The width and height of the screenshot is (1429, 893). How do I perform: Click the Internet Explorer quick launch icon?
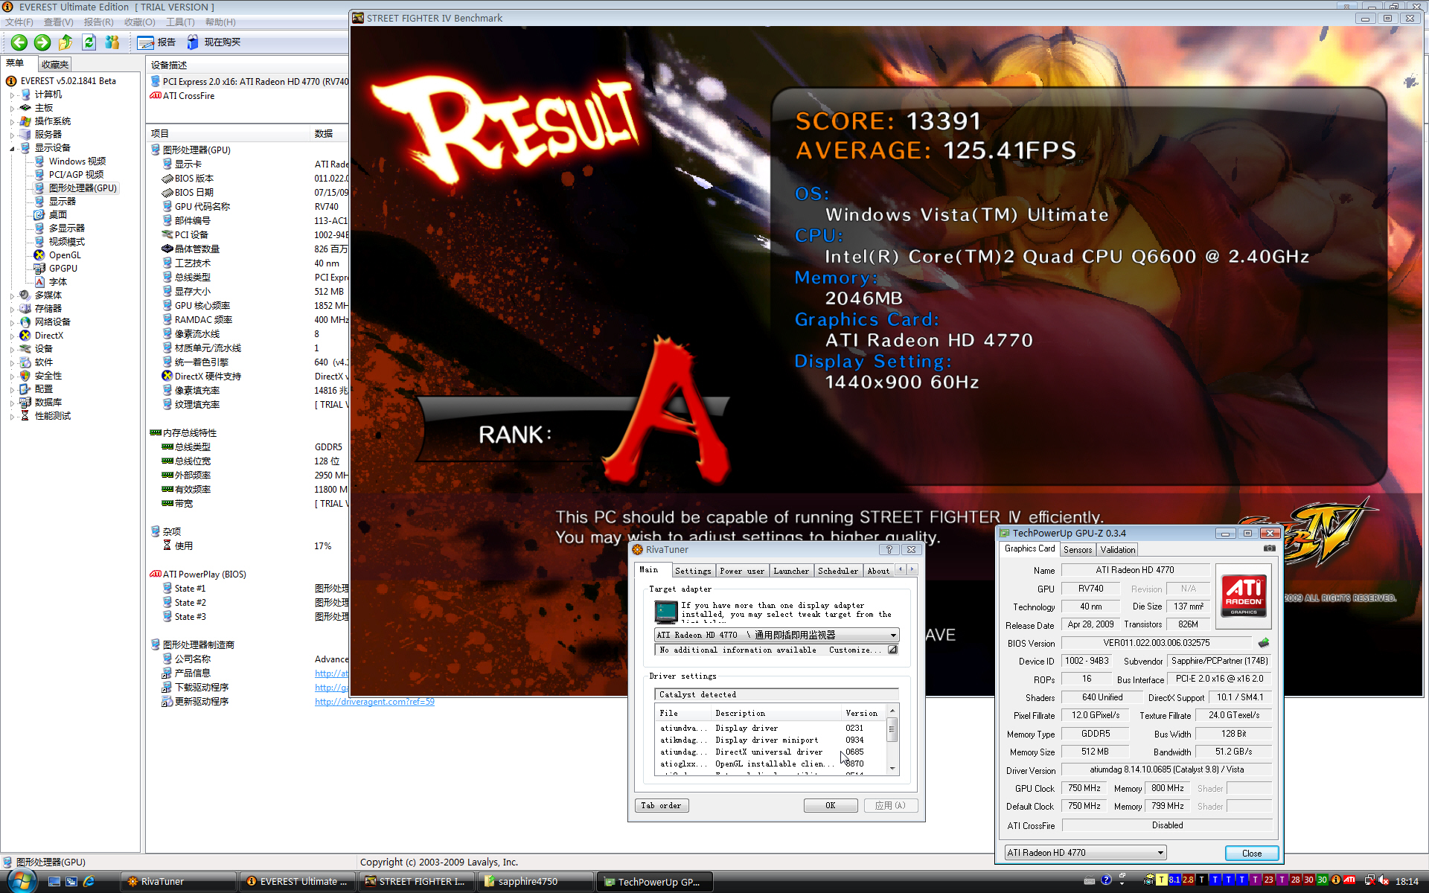click(89, 882)
